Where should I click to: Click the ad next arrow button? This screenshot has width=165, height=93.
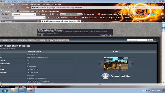(x=42, y=35)
